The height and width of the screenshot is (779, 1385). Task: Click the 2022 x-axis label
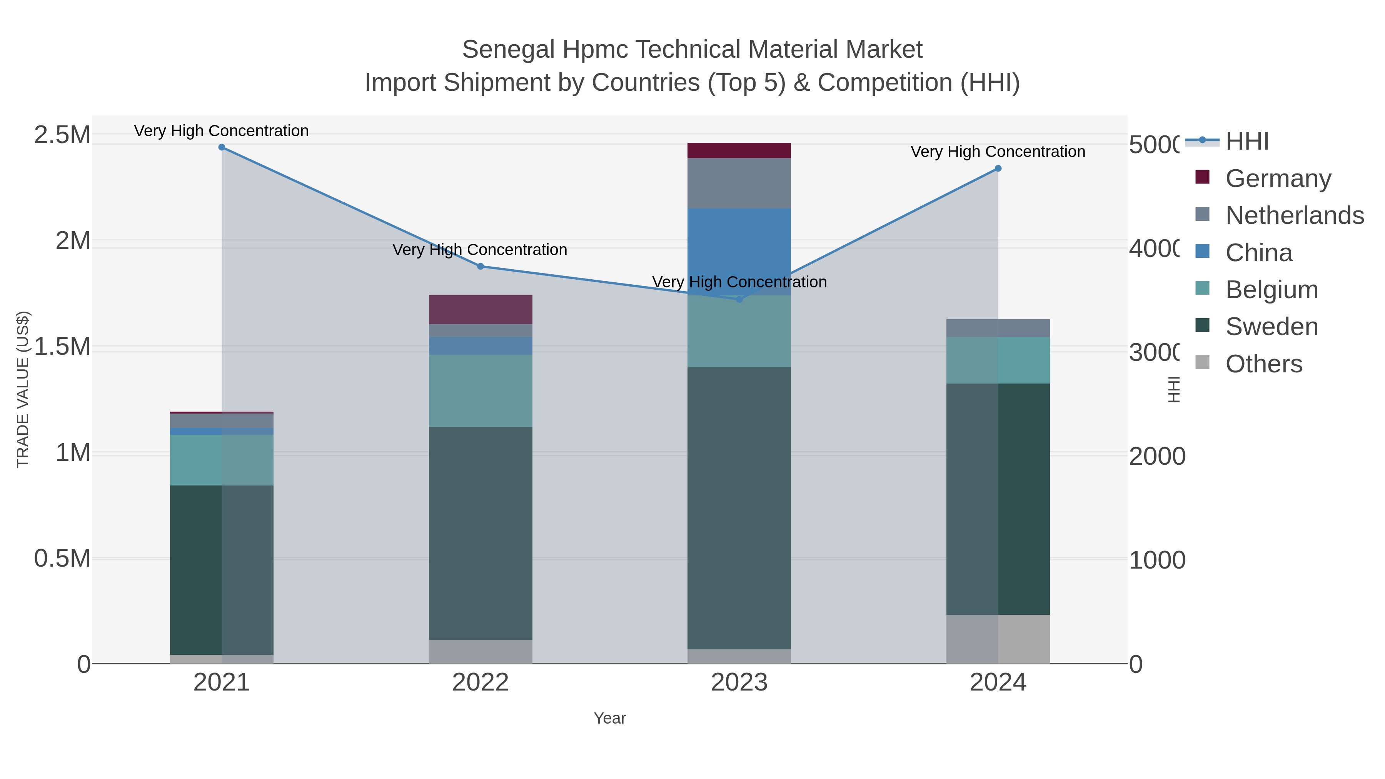481,683
